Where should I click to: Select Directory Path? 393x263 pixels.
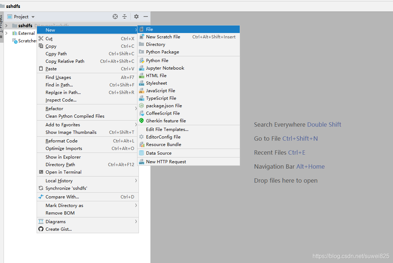[x=88, y=165]
